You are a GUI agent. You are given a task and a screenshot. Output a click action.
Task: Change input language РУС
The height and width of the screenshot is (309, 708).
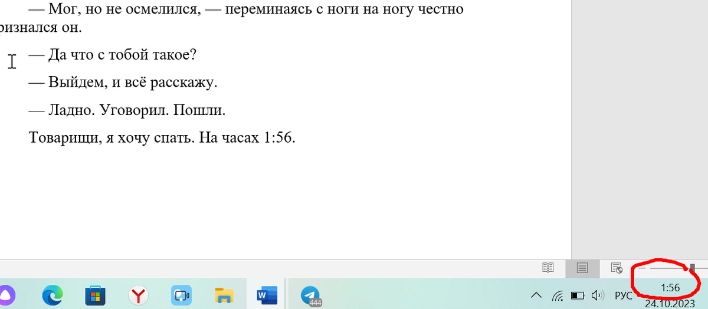pyautogui.click(x=624, y=295)
